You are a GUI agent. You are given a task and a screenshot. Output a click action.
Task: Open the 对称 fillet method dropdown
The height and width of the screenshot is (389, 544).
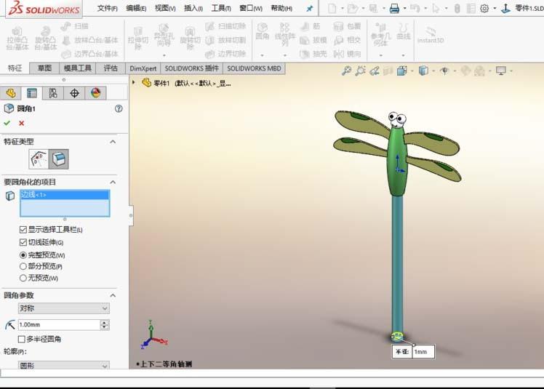tap(64, 308)
